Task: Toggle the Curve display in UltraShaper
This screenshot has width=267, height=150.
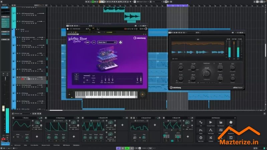Action: pyautogui.click(x=173, y=59)
